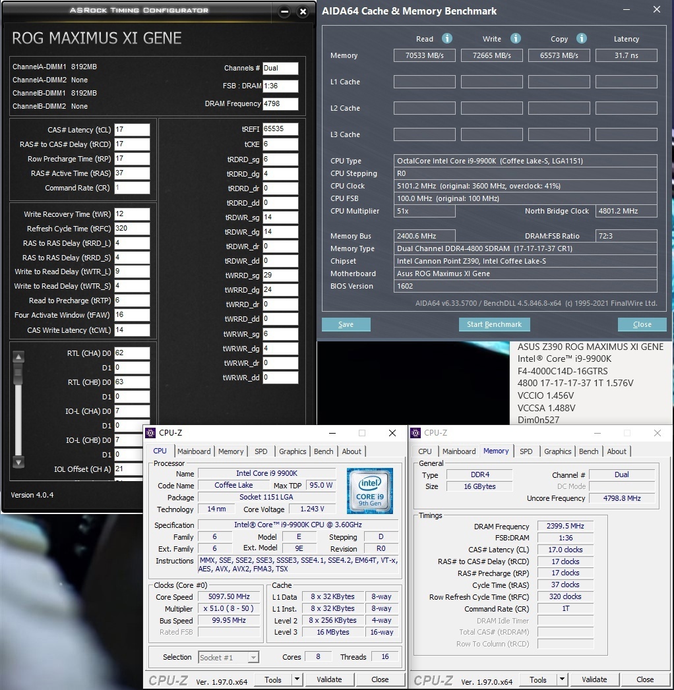Close the ASRock Timing Configurator window
The image size is (674, 690).
(x=303, y=12)
